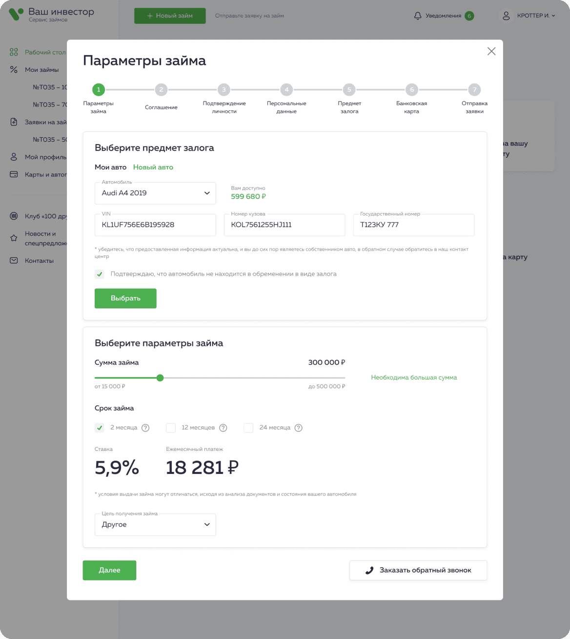Click the VIN input field
Image resolution: width=570 pixels, height=639 pixels.
[x=155, y=225]
